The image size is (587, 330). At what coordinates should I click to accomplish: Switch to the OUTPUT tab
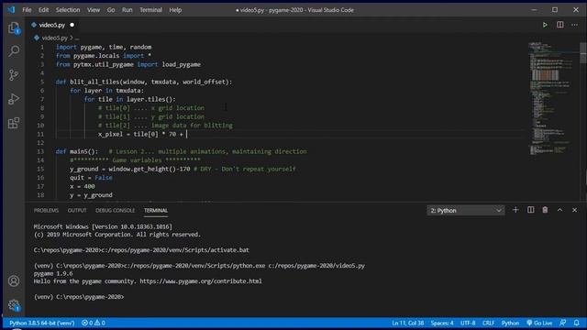[77, 210]
